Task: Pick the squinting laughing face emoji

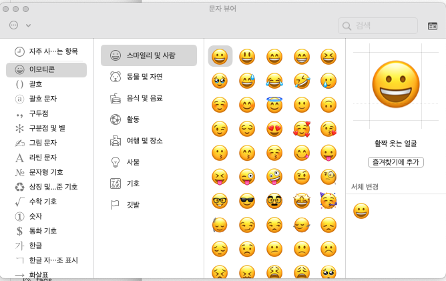Action: point(328,57)
